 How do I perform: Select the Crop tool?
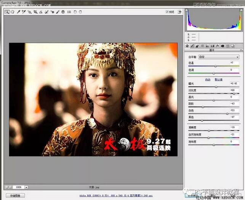click(35, 12)
